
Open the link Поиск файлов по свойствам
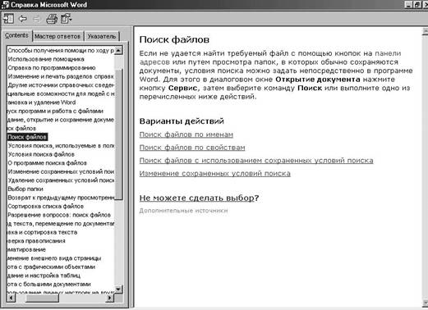coord(192,148)
